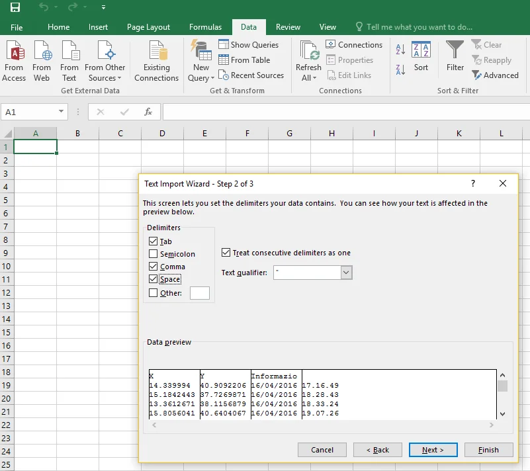The height and width of the screenshot is (471, 530).
Task: Click Show Queries
Action: click(248, 44)
